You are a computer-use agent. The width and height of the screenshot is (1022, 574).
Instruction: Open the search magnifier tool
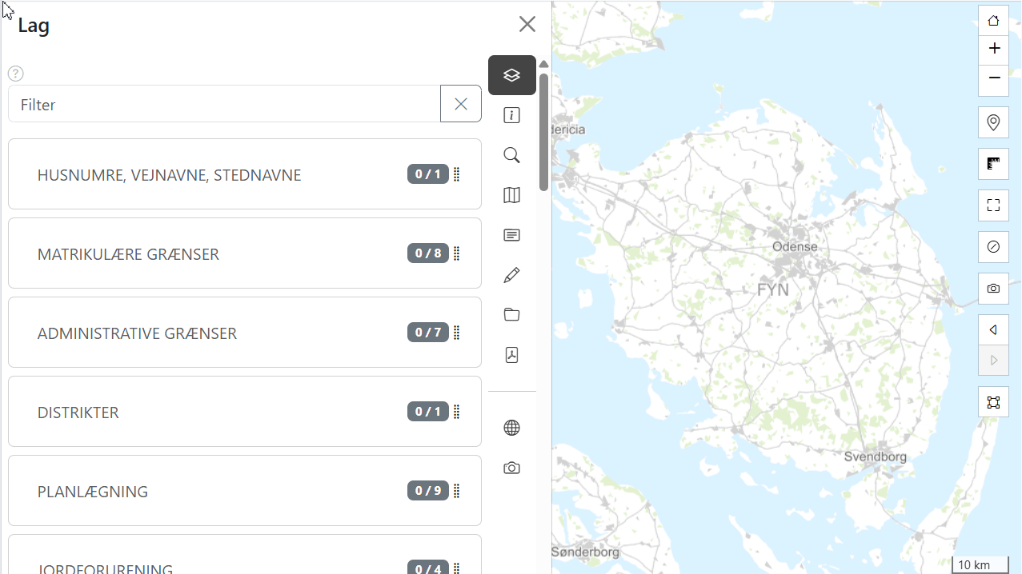click(x=512, y=155)
